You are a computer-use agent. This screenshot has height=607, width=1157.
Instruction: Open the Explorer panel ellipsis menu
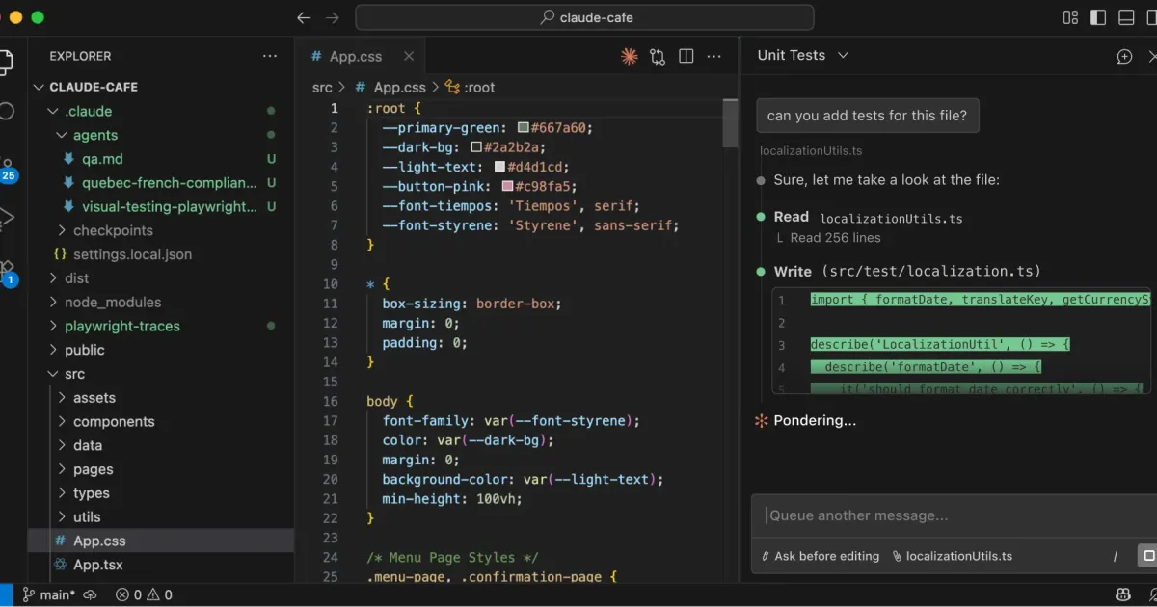(x=270, y=56)
